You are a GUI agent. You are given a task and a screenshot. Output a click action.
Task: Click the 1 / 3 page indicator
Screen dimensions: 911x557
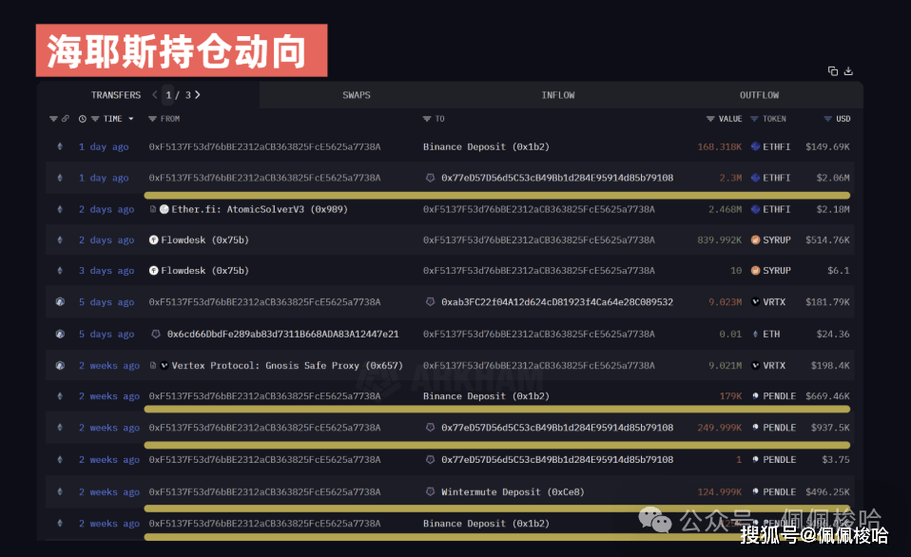[177, 95]
